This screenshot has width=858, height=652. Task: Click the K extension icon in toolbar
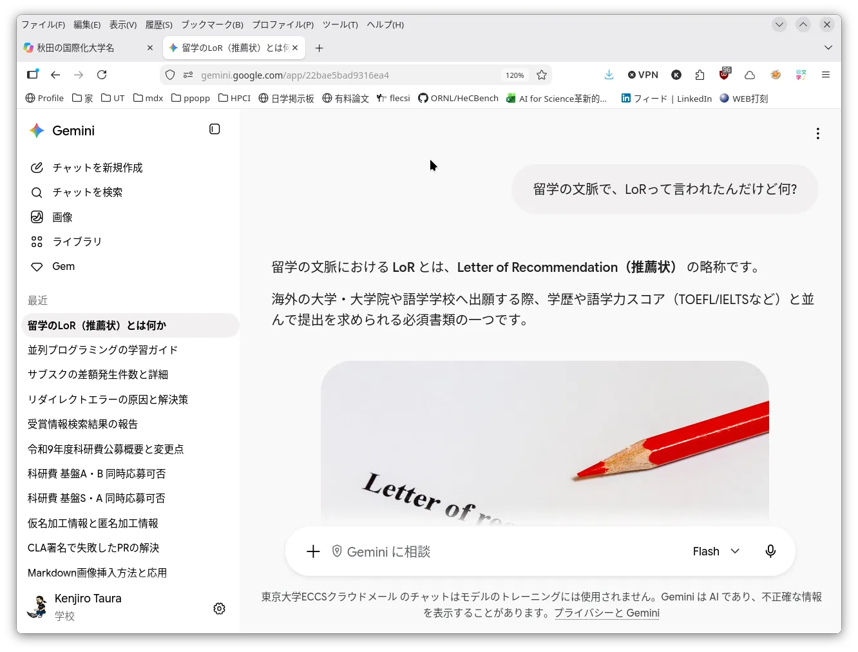click(x=676, y=75)
